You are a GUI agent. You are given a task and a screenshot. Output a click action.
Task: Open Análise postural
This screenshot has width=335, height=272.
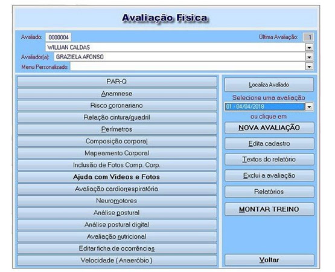pos(117,213)
